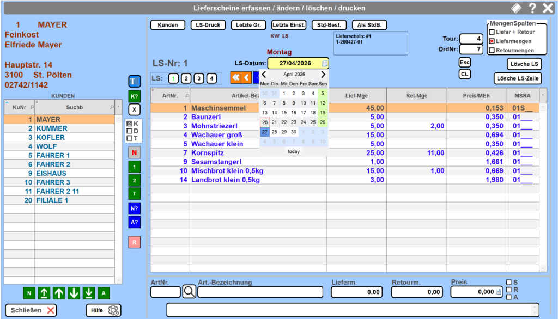Go to previous month in calendar
The image size is (558, 319).
coord(264,75)
